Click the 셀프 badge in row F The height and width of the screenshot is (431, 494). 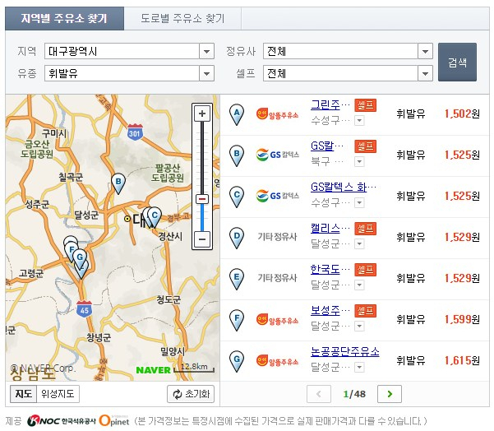[366, 311]
